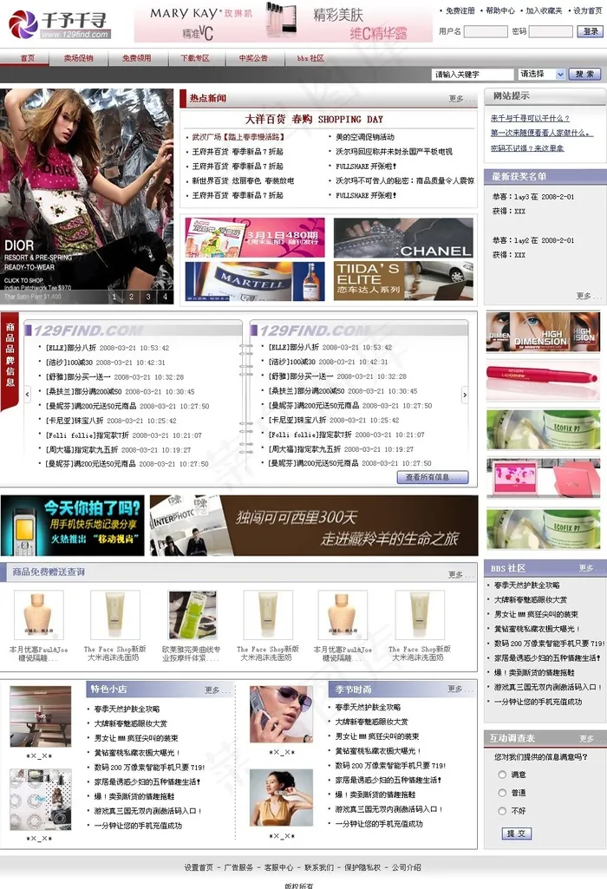
Task: Open the MARTELL ad thumbnail
Action: click(255, 281)
